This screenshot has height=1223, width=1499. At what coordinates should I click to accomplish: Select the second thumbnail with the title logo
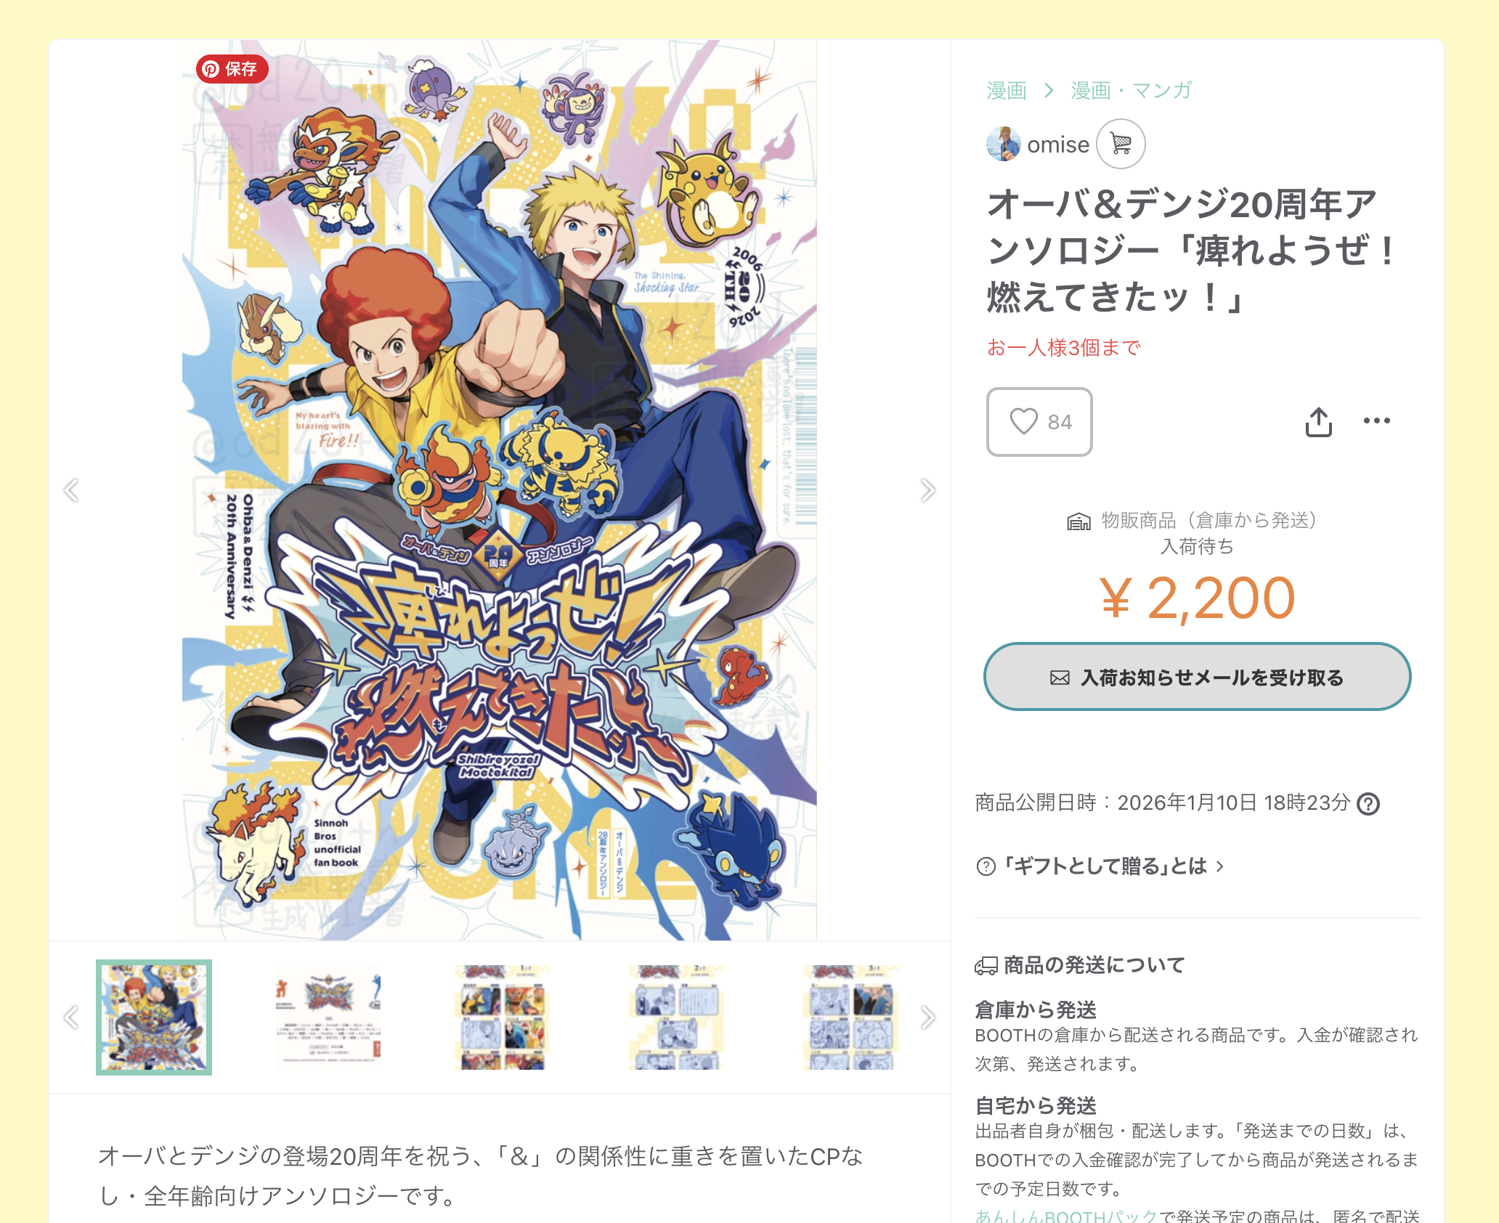[x=328, y=1017]
